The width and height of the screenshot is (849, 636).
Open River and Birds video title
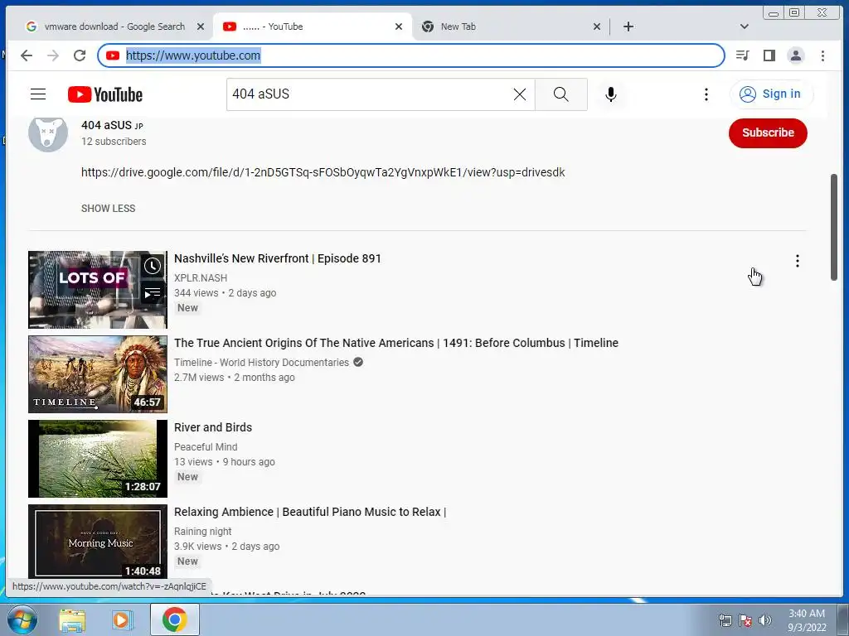[213, 427]
